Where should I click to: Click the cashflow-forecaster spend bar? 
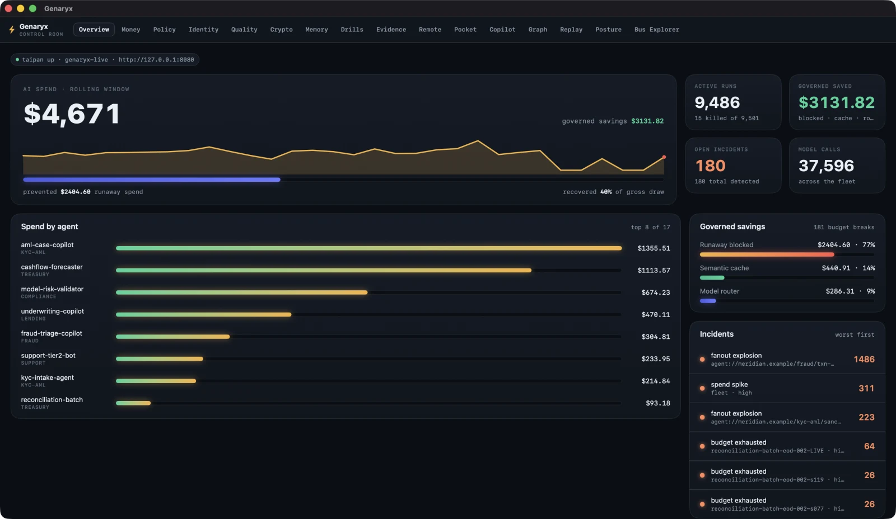(x=324, y=270)
